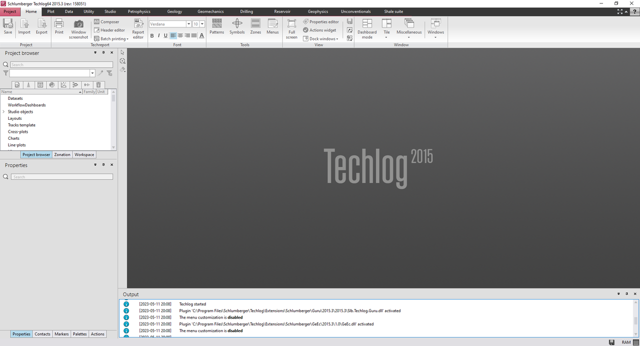Click the layout table filter icon

click(x=40, y=85)
